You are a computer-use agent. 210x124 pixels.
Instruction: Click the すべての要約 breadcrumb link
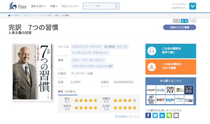(46, 16)
